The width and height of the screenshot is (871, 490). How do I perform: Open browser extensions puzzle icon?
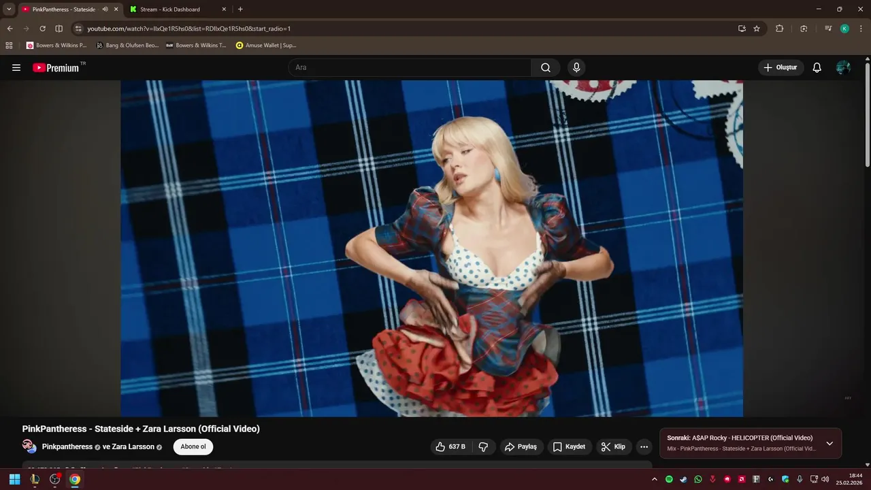(x=780, y=29)
